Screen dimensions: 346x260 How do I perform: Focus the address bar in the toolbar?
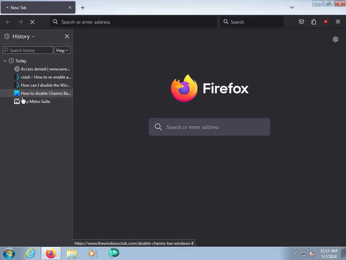(133, 22)
